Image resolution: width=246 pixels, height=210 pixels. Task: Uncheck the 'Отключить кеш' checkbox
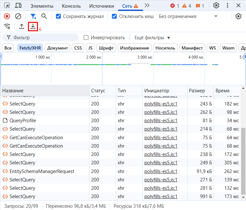pyautogui.click(x=114, y=16)
